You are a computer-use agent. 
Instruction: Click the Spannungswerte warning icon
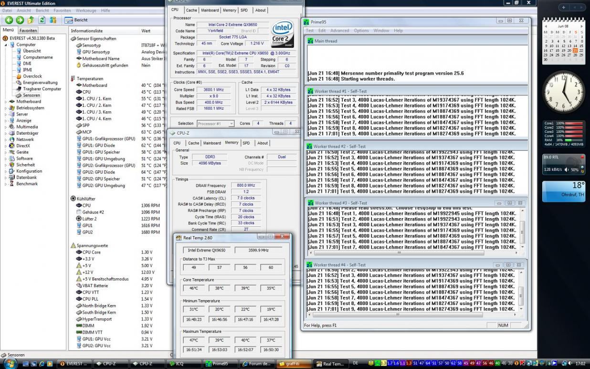click(x=73, y=245)
